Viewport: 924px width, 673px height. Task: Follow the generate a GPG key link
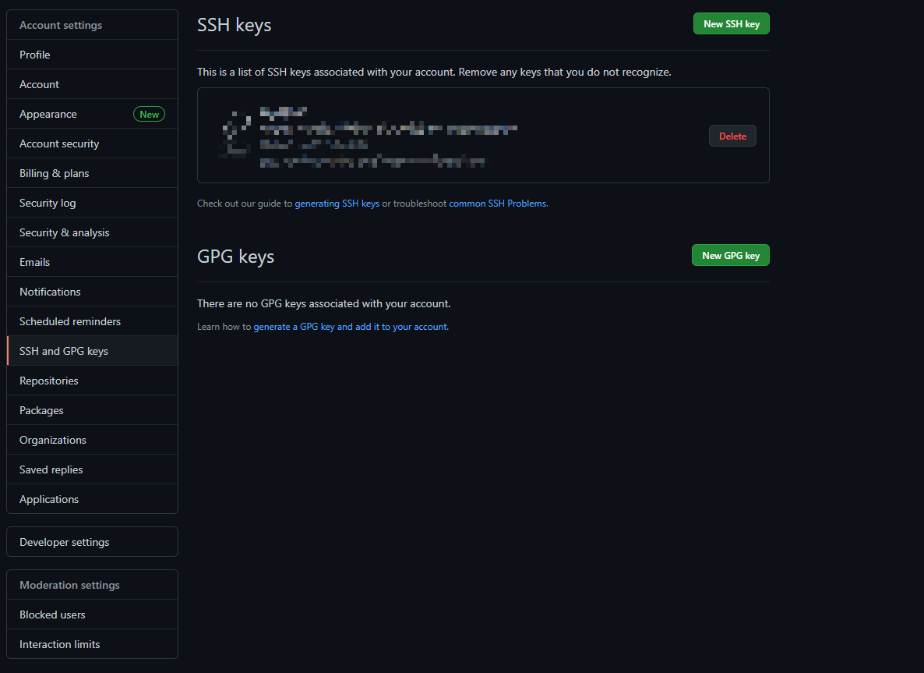[x=350, y=327]
